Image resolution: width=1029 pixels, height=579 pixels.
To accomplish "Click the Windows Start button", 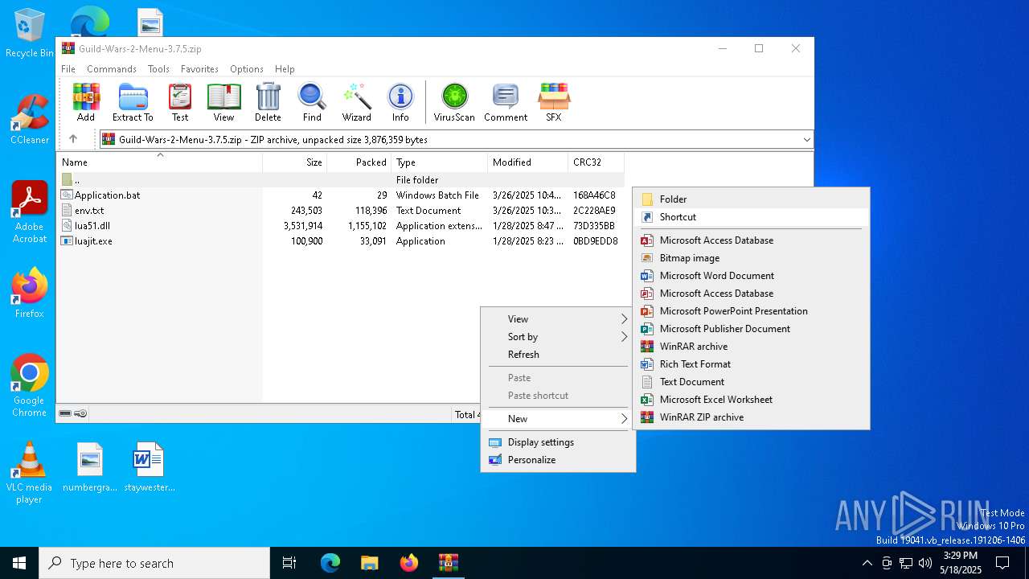I will (19, 563).
